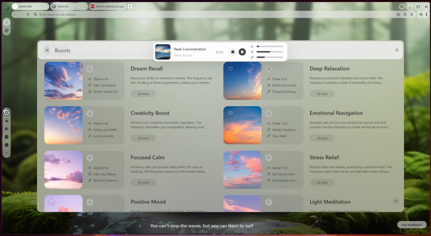
Task: Show info for Emotional Navigation boost
Action: 269,113
